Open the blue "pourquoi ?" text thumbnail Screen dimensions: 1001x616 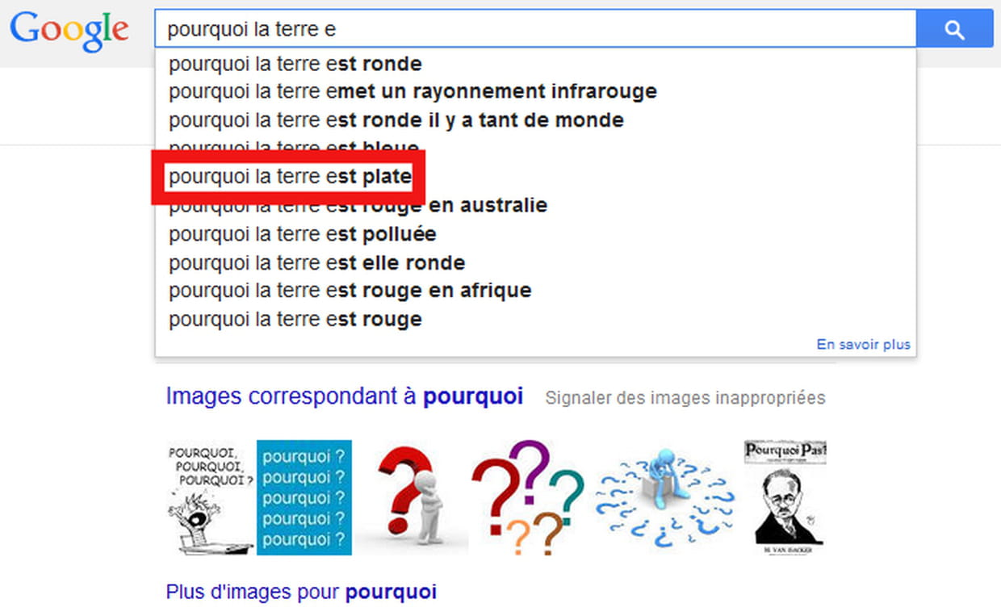tap(304, 497)
